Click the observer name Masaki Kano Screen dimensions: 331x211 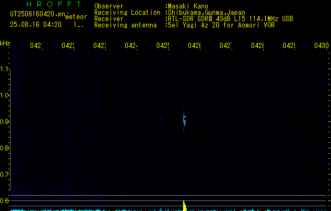[188, 6]
